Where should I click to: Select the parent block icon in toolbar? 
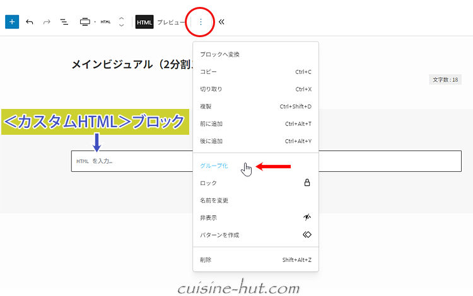[85, 22]
